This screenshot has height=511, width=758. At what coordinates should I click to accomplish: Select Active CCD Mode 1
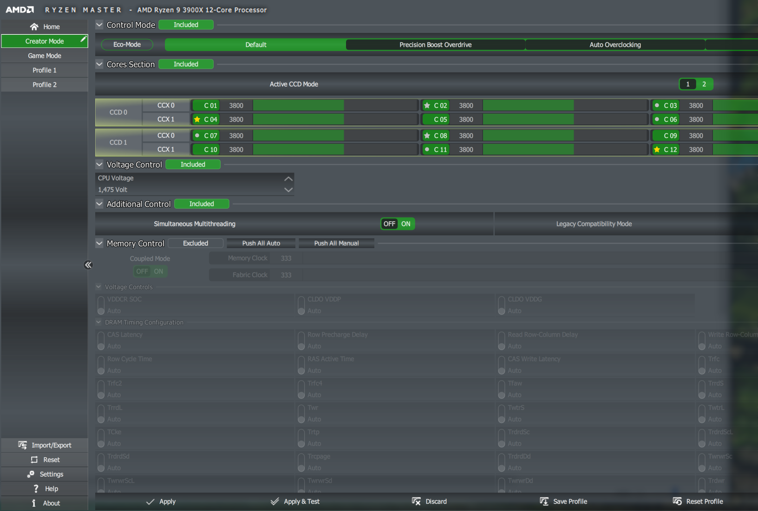(x=688, y=84)
